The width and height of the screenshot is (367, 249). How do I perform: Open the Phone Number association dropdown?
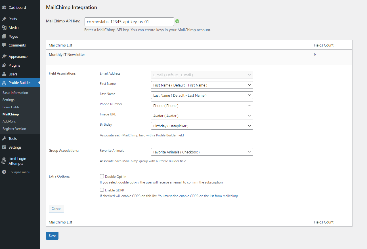202,105
